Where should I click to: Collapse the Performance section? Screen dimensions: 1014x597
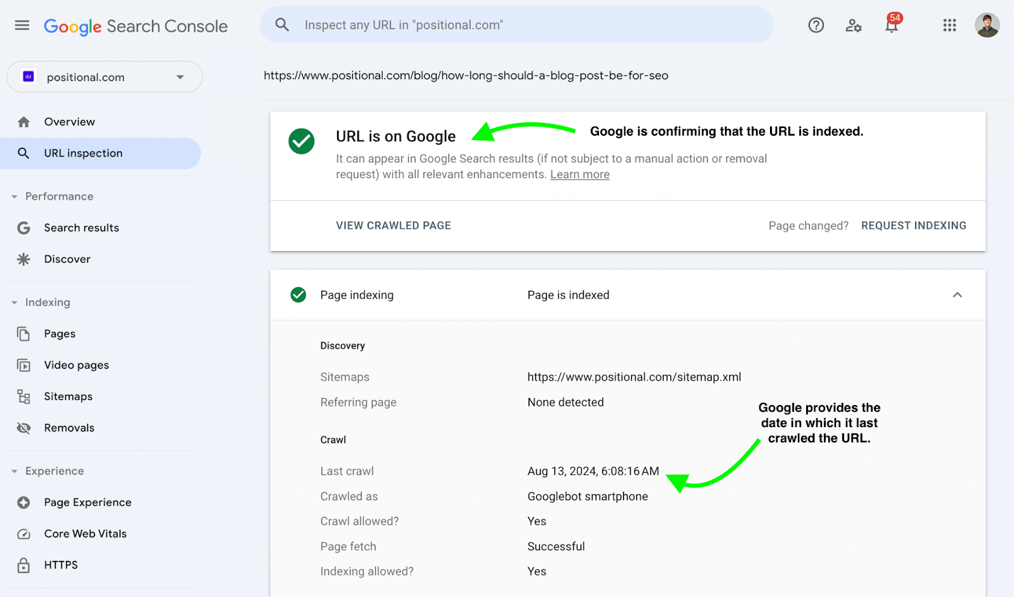coord(15,197)
